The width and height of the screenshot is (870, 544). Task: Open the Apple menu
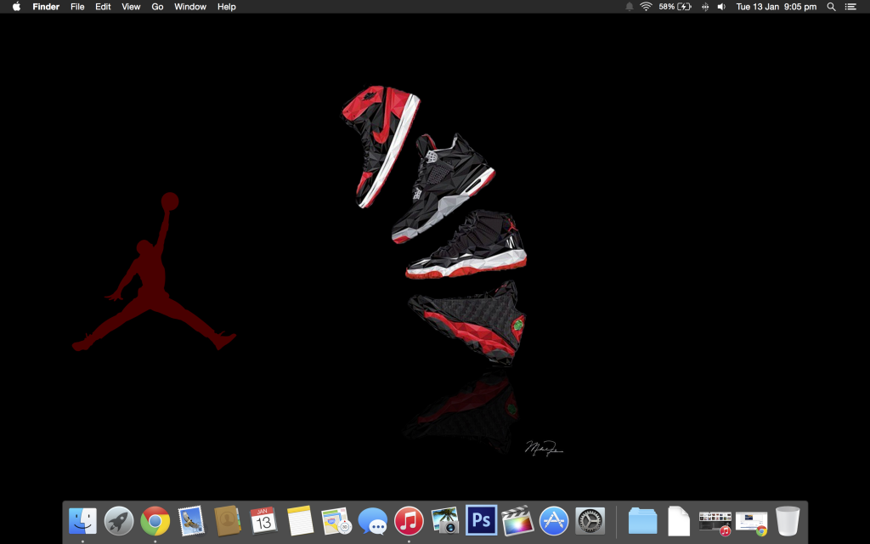pos(17,7)
